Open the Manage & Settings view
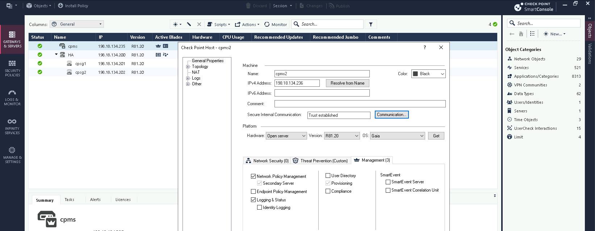 (12, 155)
